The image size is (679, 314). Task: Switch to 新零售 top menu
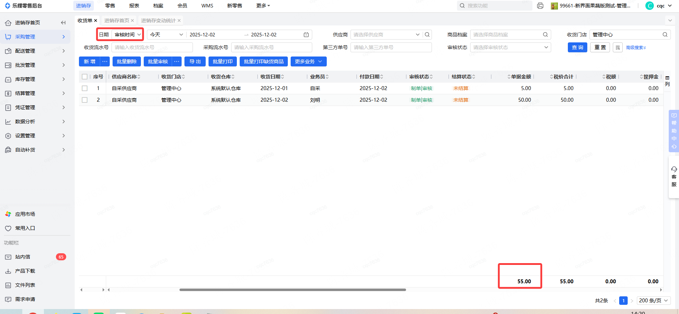[234, 6]
